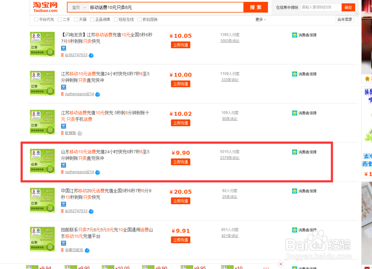Viewport: 372px width, 269px height.
Task: Enable the 正品保障 filter checkbox
Action: pyautogui.click(x=93, y=19)
